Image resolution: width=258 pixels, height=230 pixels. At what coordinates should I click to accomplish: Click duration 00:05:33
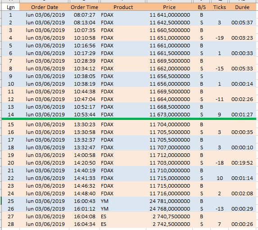tap(242, 69)
